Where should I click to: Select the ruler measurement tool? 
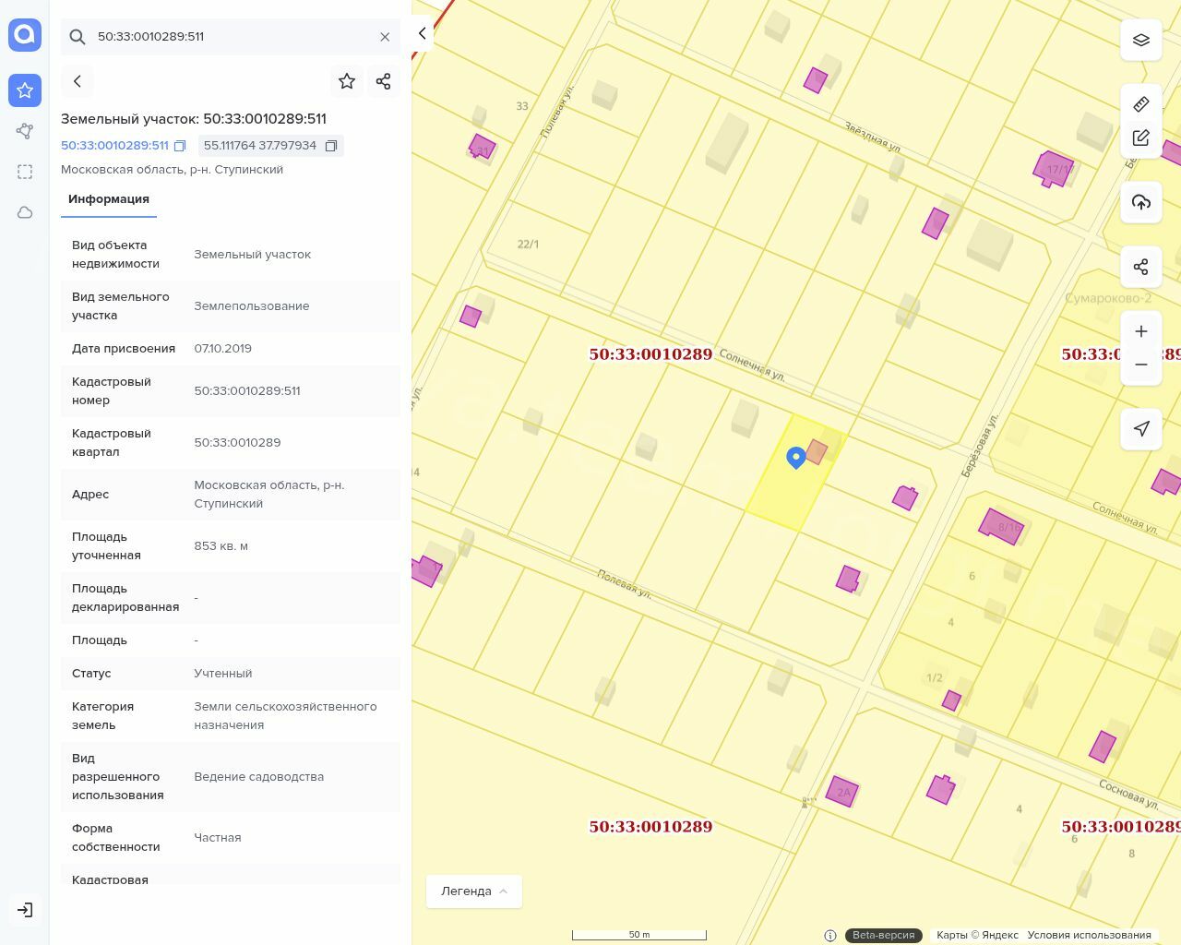click(x=1141, y=104)
